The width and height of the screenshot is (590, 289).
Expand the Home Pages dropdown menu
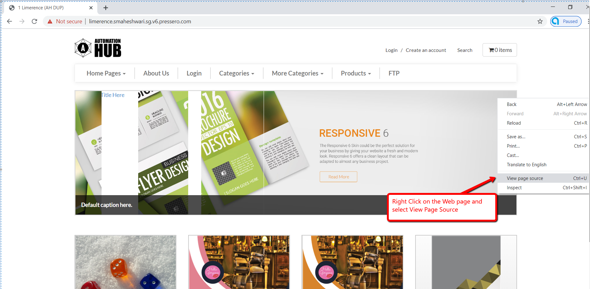[x=106, y=73]
